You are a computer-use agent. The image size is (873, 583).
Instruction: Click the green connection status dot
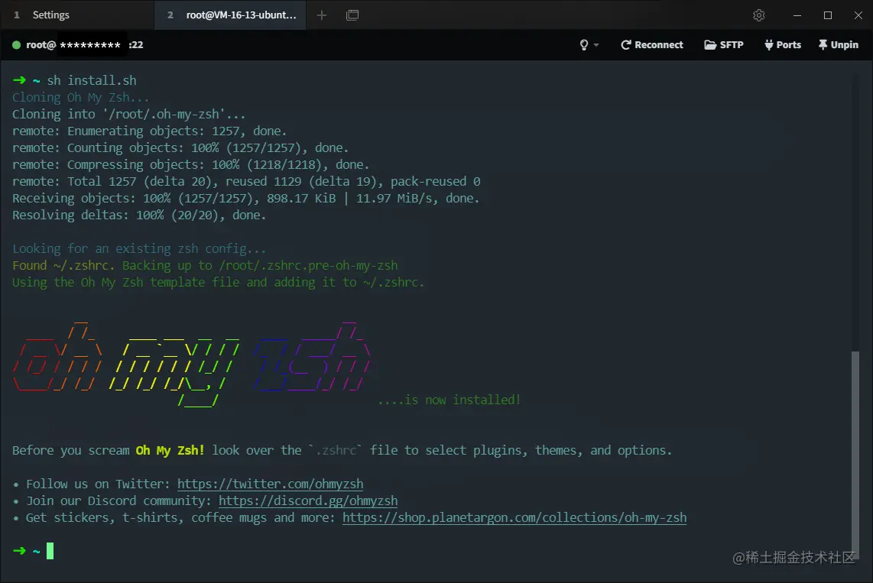(x=16, y=44)
